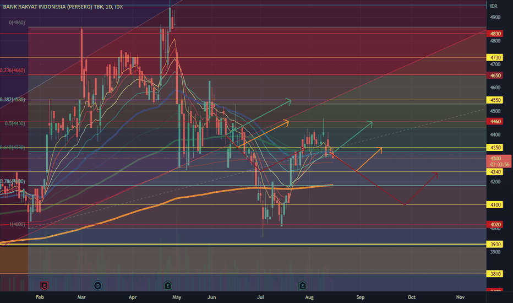513x303 pixels.
Task: Select the Fibonacci 0.618(4330) level label
Action: point(13,148)
